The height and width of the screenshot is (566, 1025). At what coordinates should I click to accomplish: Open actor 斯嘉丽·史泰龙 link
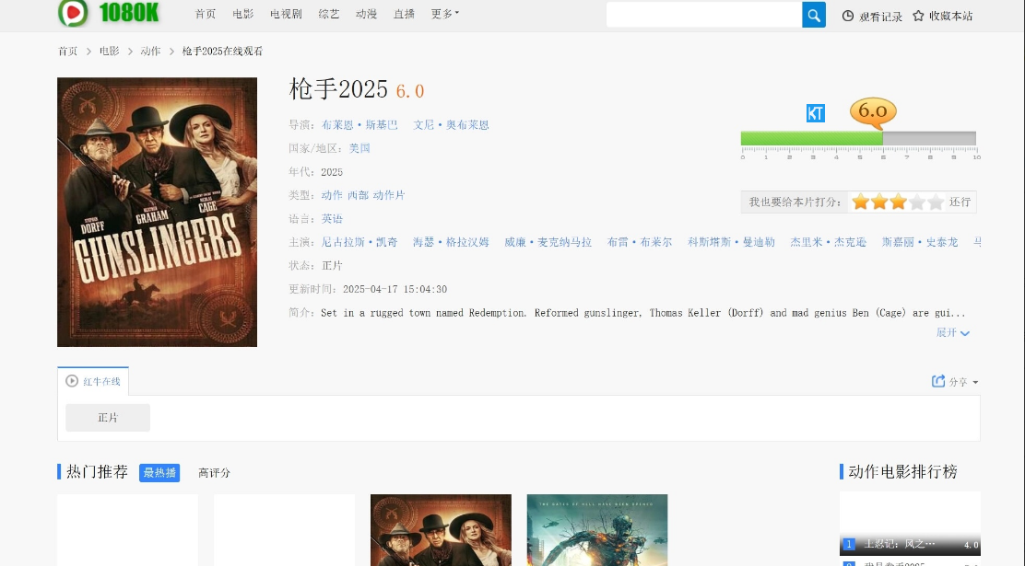tap(920, 242)
